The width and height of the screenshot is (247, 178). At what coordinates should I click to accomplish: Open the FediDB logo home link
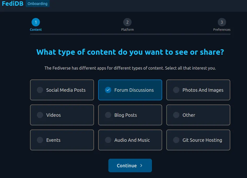coord(13,4)
